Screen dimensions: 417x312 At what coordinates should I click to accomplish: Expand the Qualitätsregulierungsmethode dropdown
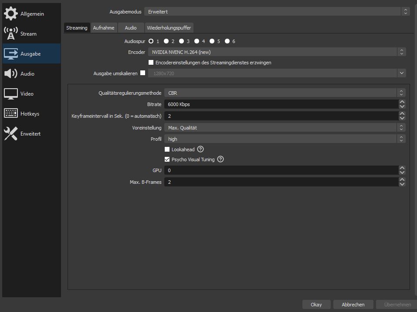pos(285,93)
